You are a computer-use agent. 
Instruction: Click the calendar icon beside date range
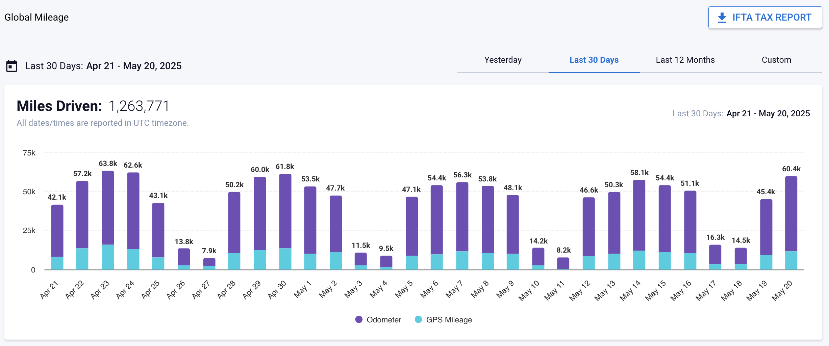tap(12, 66)
